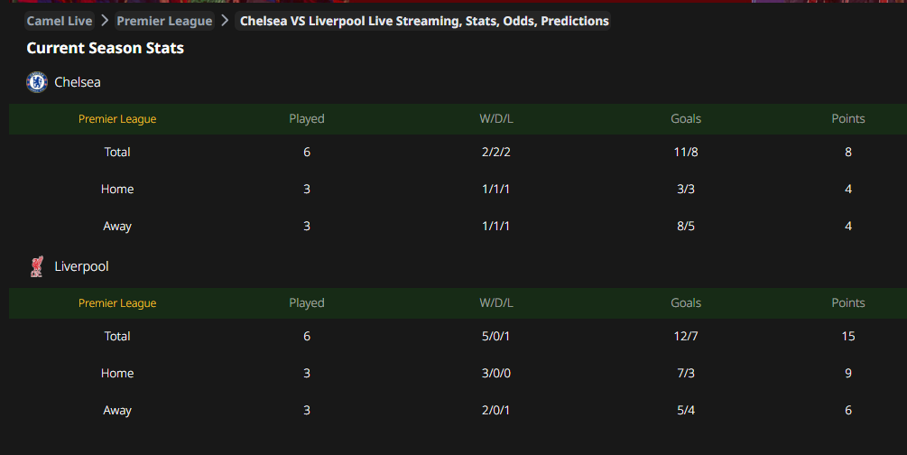Click the Points column header in Chelsea table
907x455 pixels.
click(848, 119)
